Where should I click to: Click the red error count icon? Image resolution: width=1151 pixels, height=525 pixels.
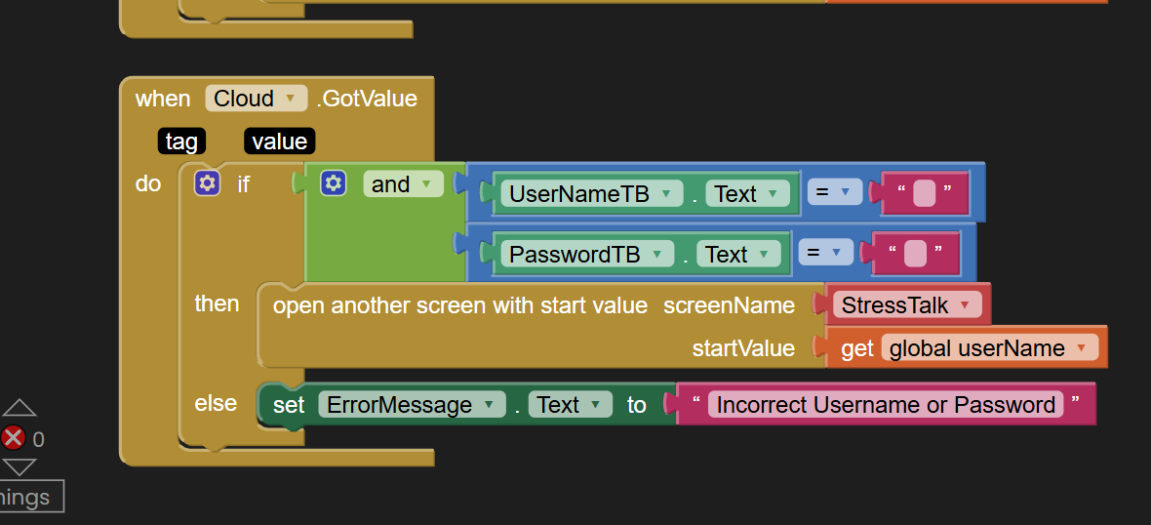click(x=14, y=438)
